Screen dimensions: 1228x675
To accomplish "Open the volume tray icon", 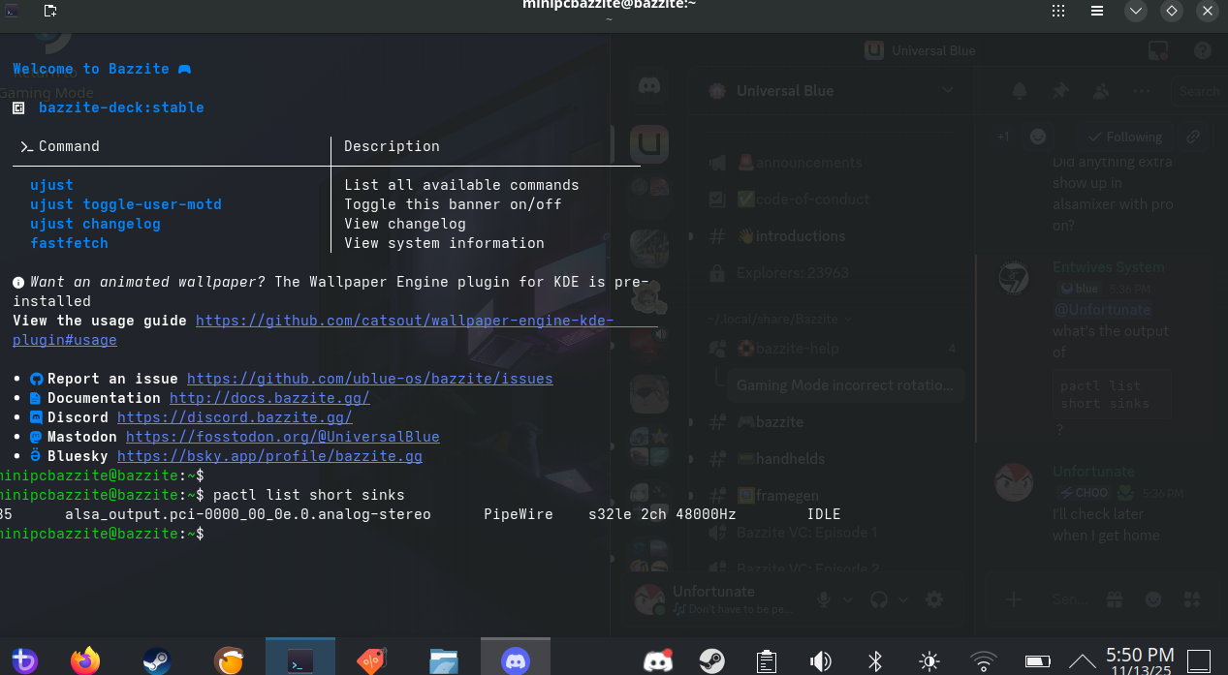I will (x=821, y=661).
